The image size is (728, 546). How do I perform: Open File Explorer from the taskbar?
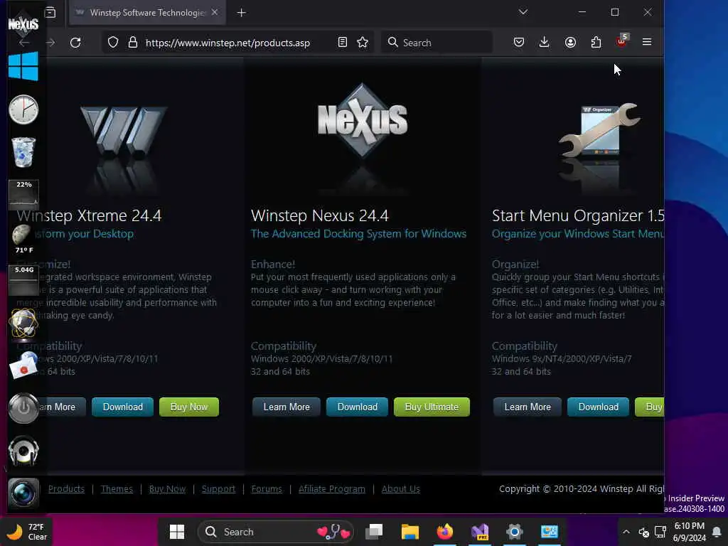click(x=410, y=532)
